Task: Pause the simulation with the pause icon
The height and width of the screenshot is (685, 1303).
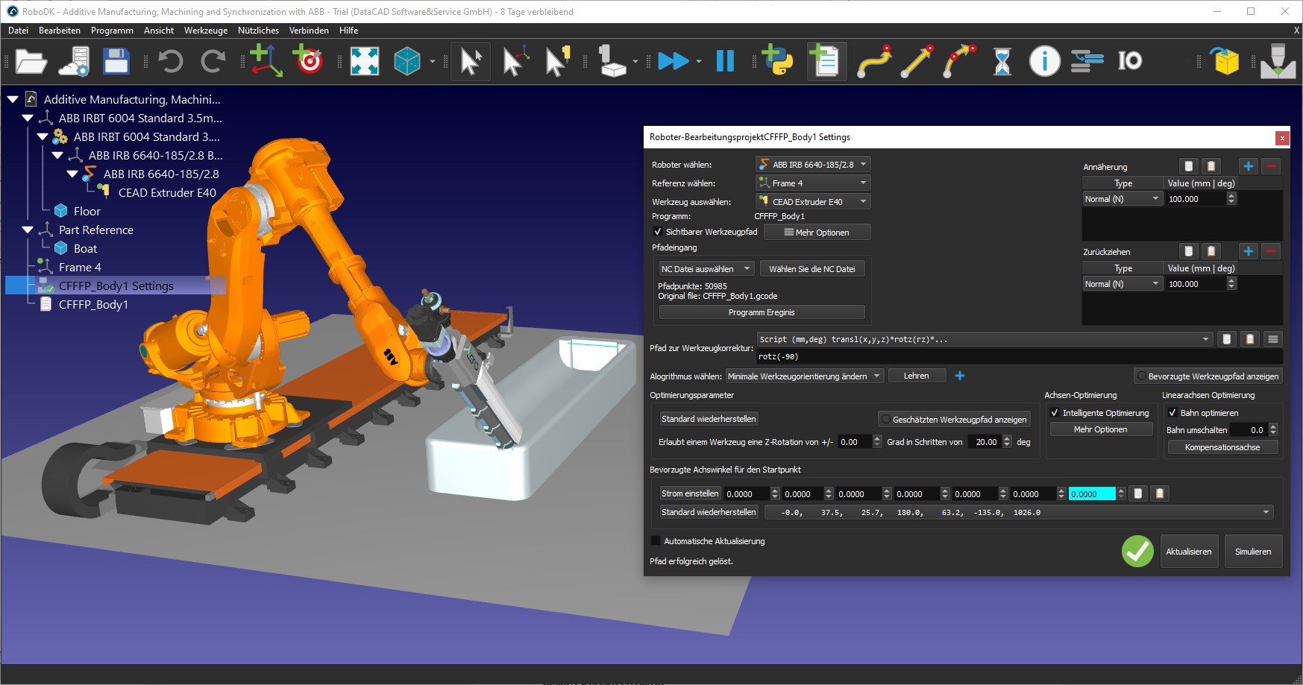Action: [724, 61]
